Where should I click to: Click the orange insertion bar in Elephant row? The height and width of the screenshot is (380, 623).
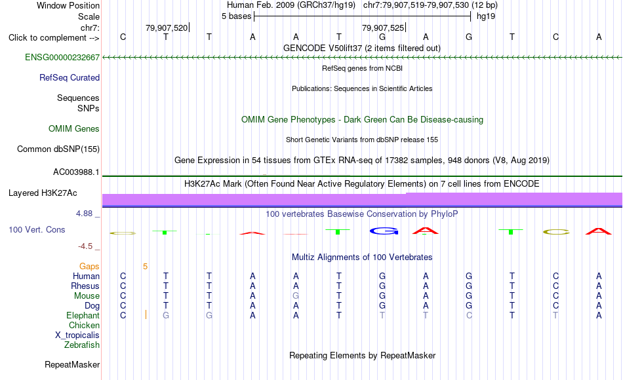(146, 315)
